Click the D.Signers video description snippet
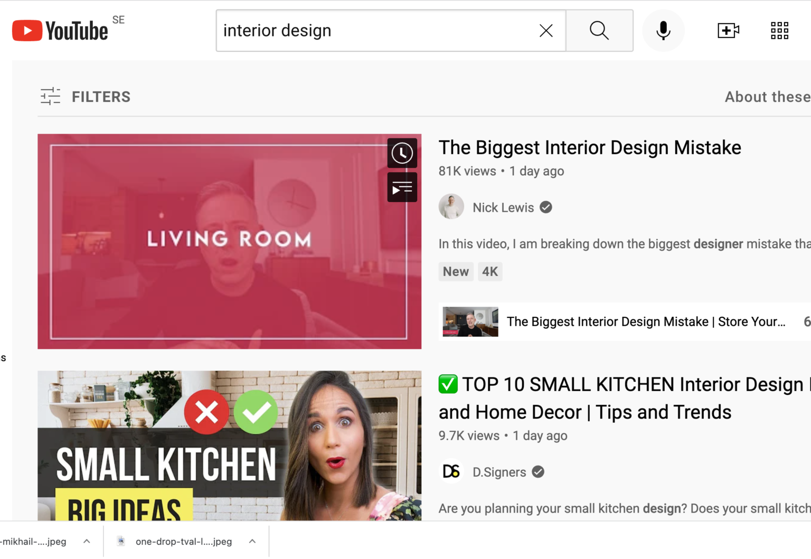 (625, 508)
